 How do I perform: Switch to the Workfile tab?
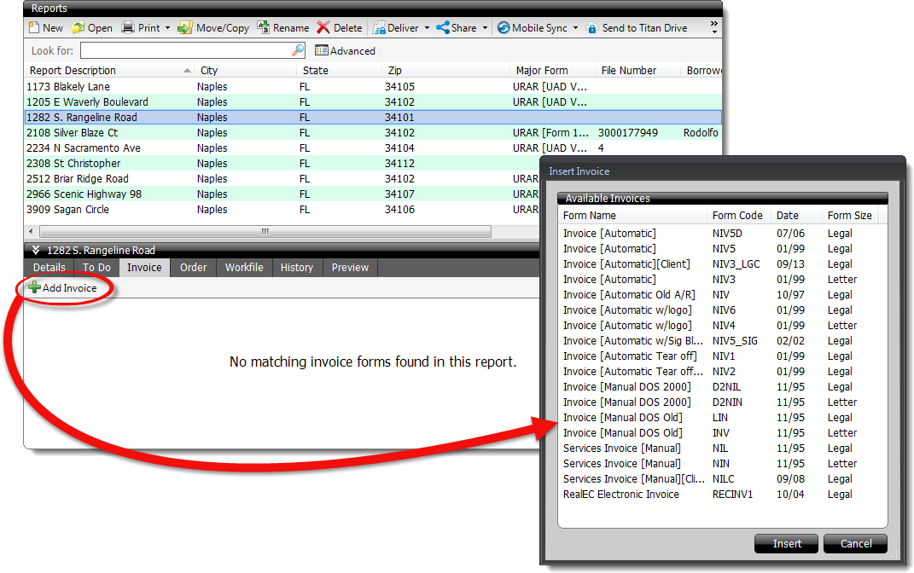coord(244,268)
